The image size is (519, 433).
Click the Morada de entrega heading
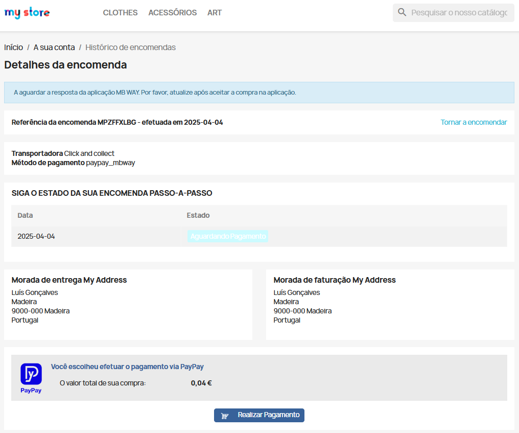click(69, 280)
